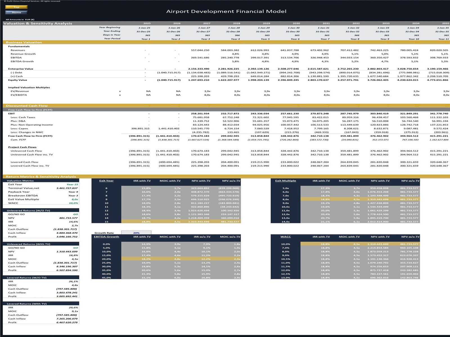Image resolution: width=450 pixels, height=337 pixels.
Task: Click the WACC sensitivity table header
Action: pyautogui.click(x=285, y=237)
